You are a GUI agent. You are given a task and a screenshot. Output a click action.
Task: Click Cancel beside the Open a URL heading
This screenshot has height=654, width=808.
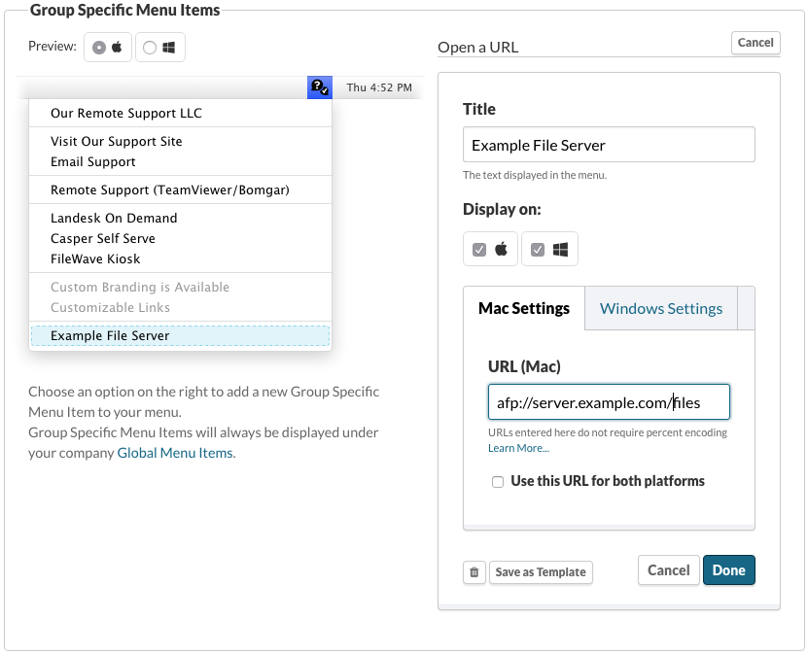click(x=755, y=43)
